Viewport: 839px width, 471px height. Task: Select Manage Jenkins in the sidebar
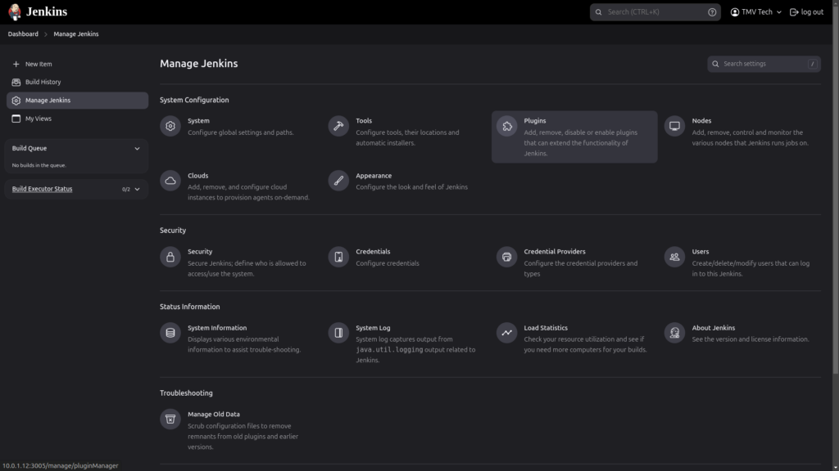(x=77, y=101)
